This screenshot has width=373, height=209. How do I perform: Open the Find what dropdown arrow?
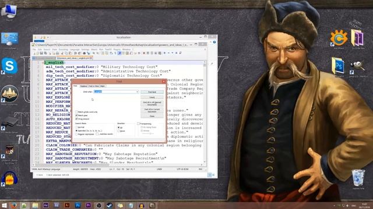point(138,92)
